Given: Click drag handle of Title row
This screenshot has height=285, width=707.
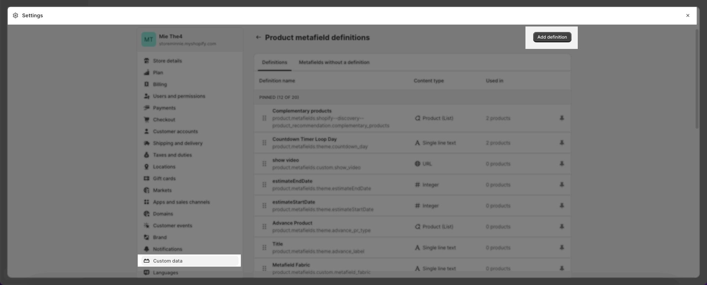Looking at the screenshot, I should [264, 247].
